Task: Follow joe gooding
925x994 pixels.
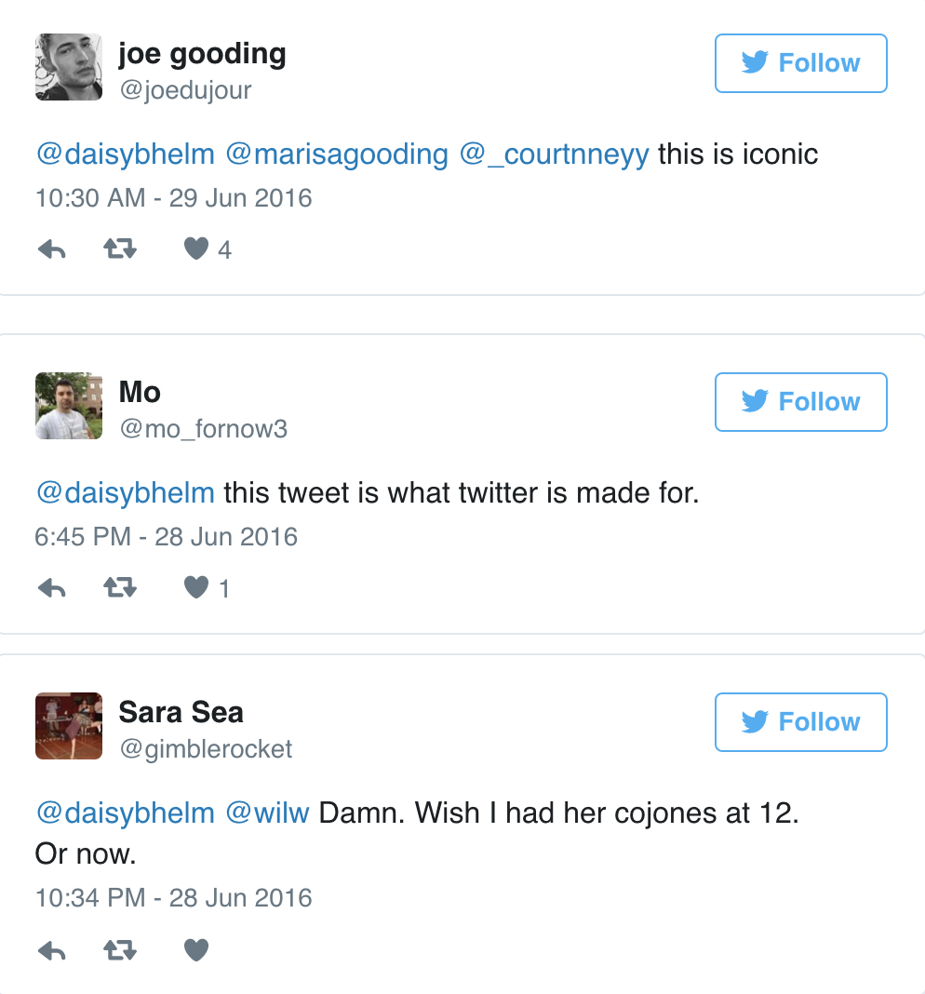Action: tap(800, 63)
